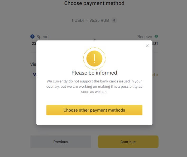Click the partially hidden Visa section label
Image resolution: width=187 pixels, height=157 pixels.
[x=33, y=64]
